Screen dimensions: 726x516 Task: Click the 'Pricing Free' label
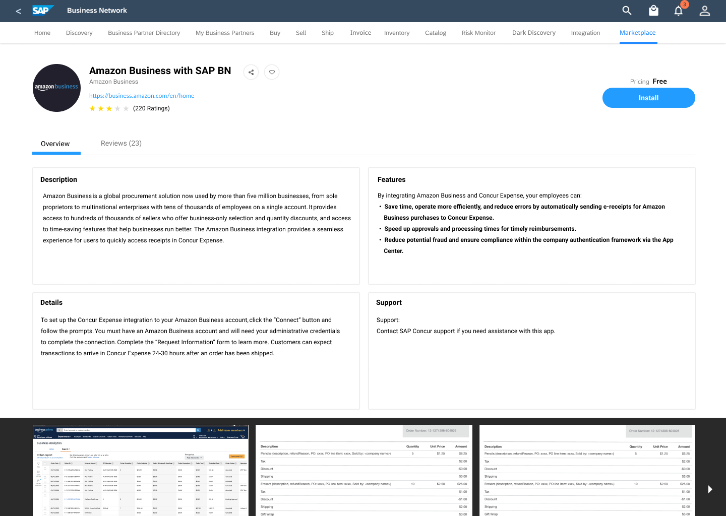(648, 81)
